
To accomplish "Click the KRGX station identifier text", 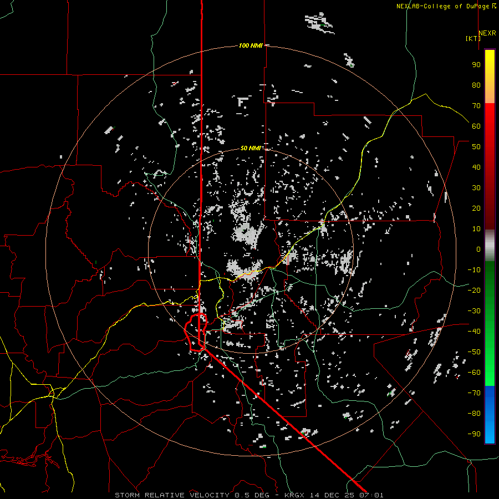I will (294, 495).
